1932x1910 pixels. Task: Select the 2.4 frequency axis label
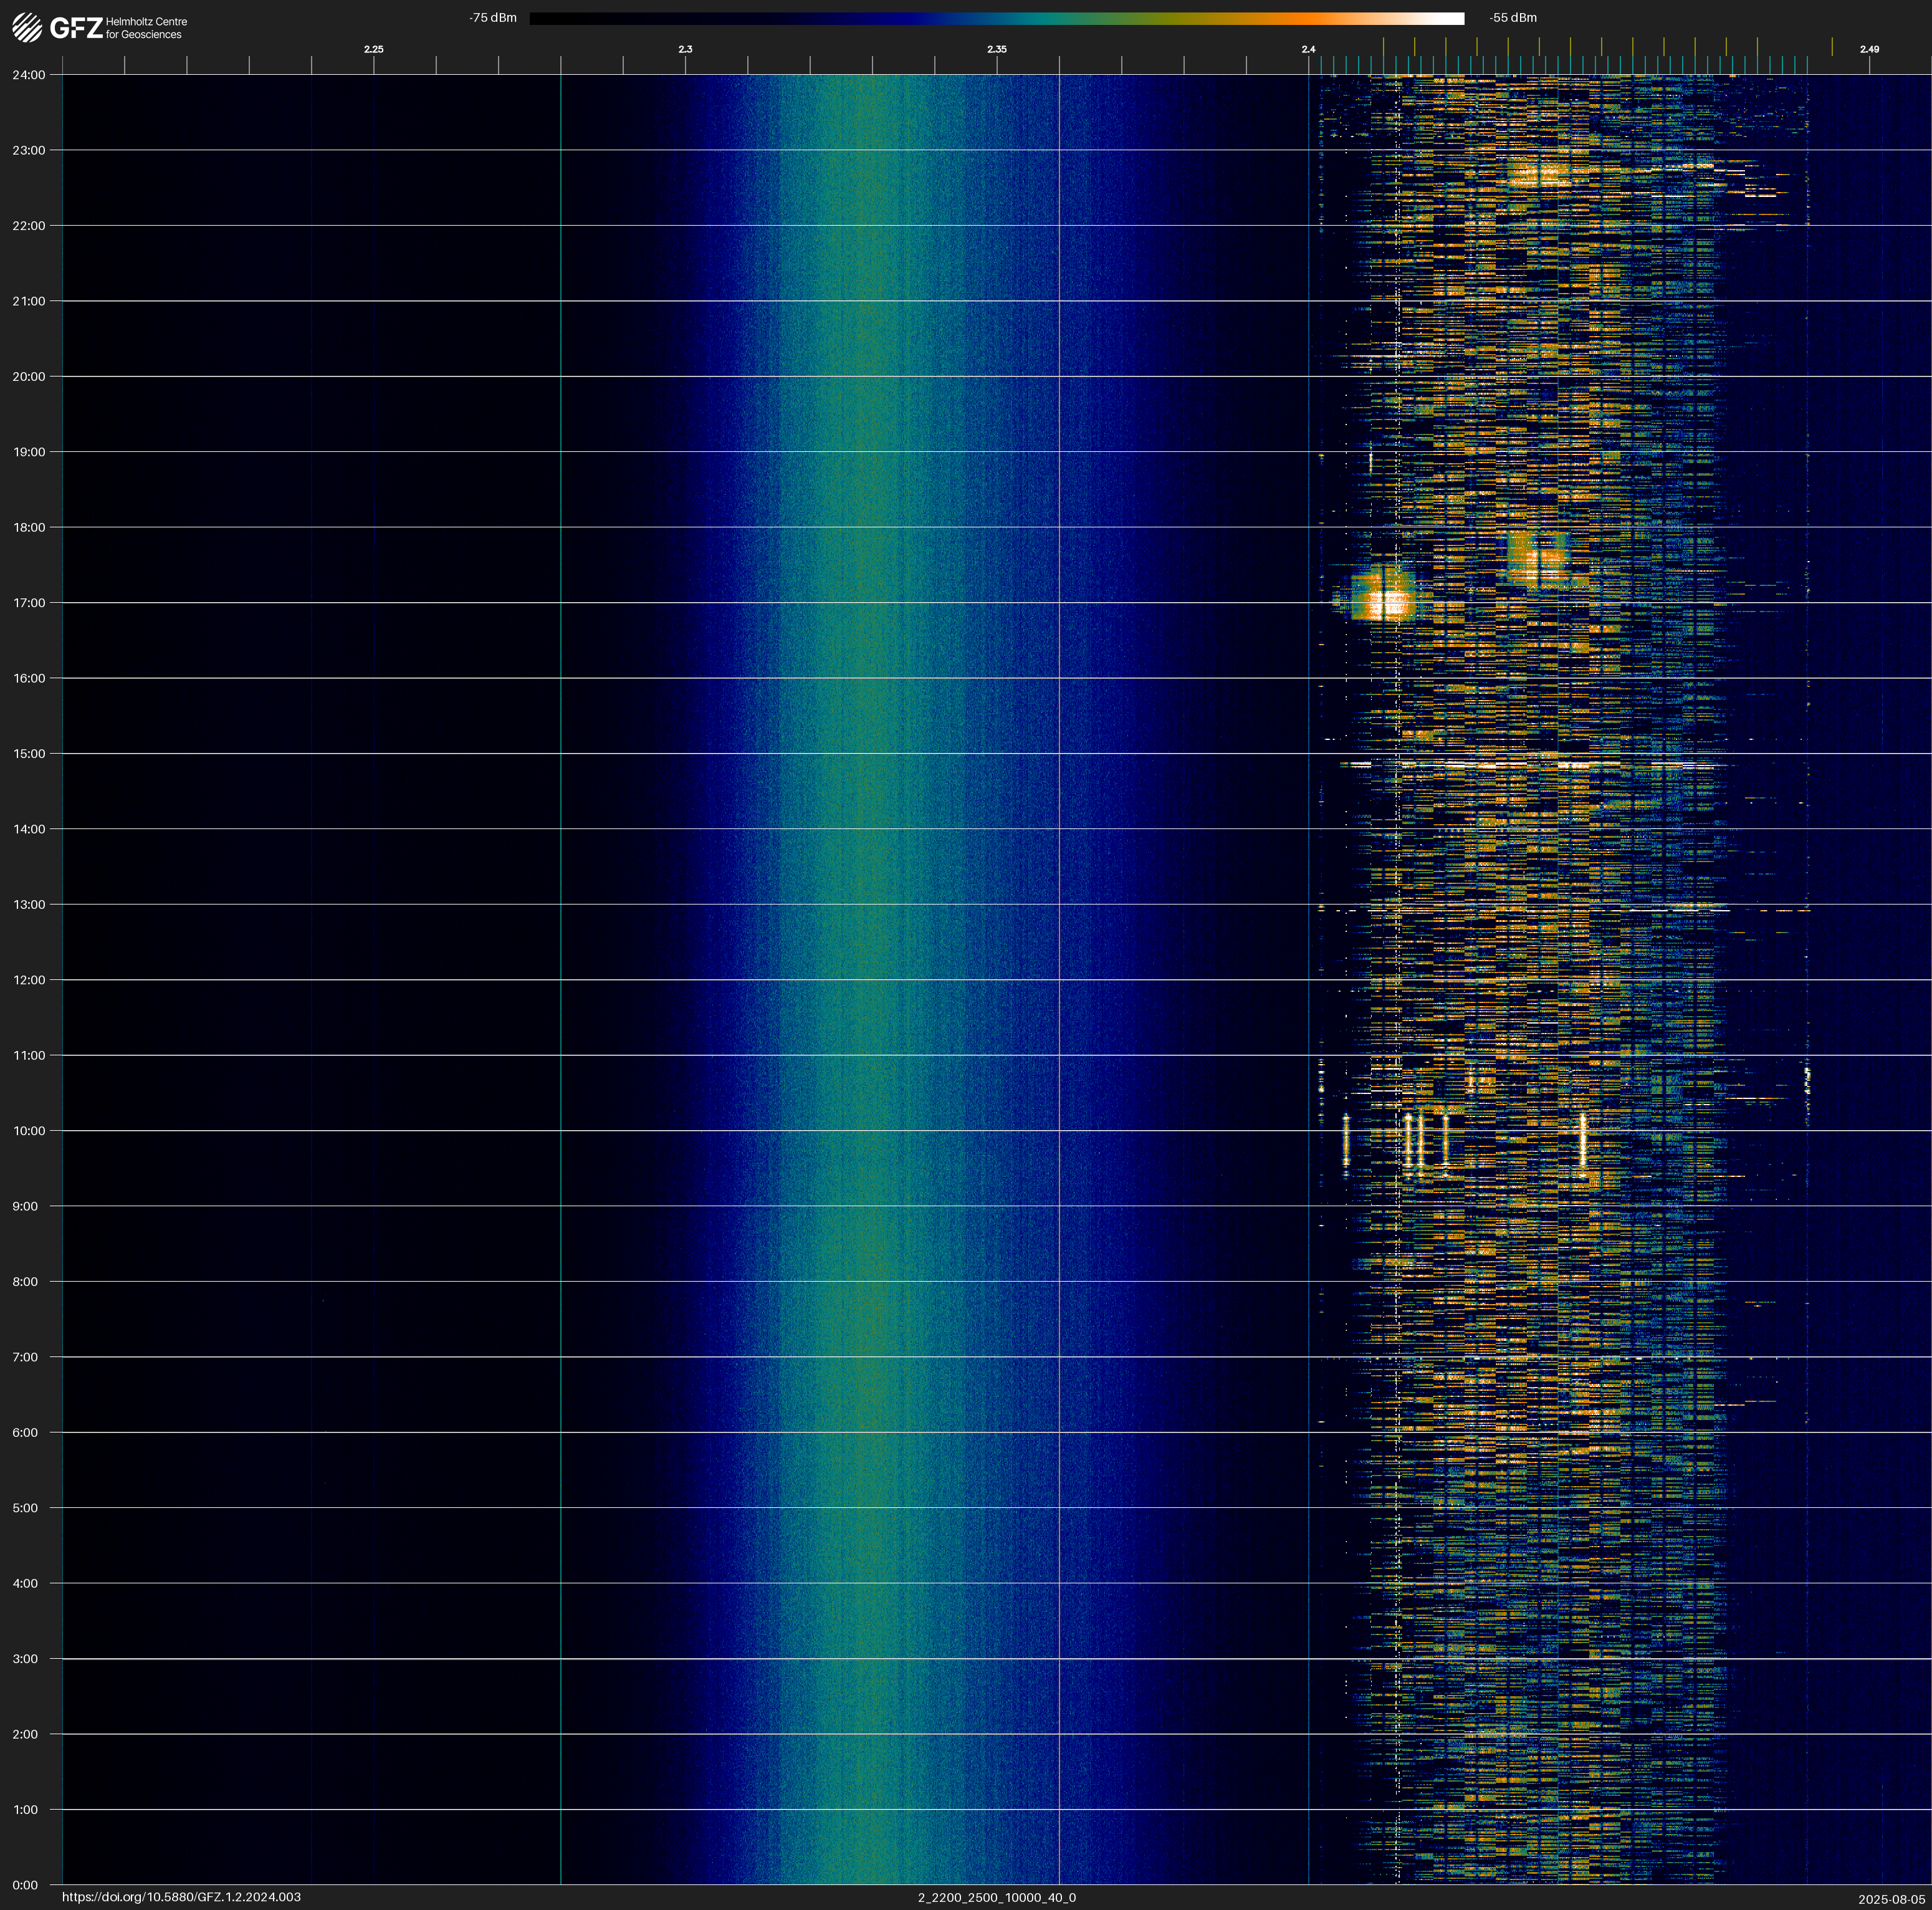(x=1308, y=49)
